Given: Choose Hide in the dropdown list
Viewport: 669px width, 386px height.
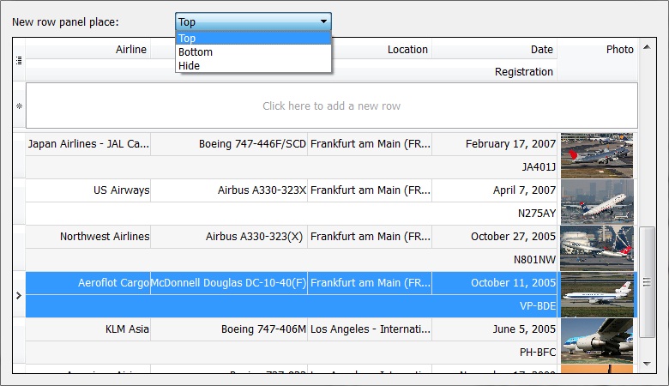Looking at the screenshot, I should (253, 66).
